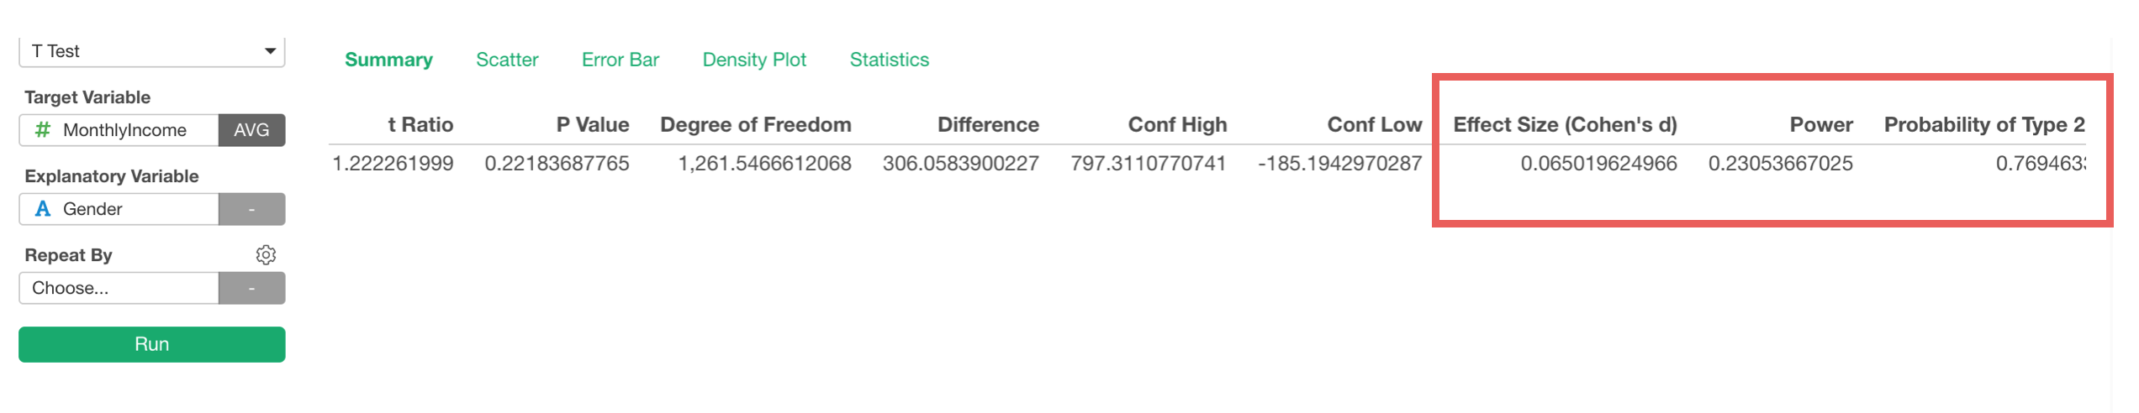Show the Density Plot tab
Viewport: 2139px width, 413px height.
coord(754,60)
